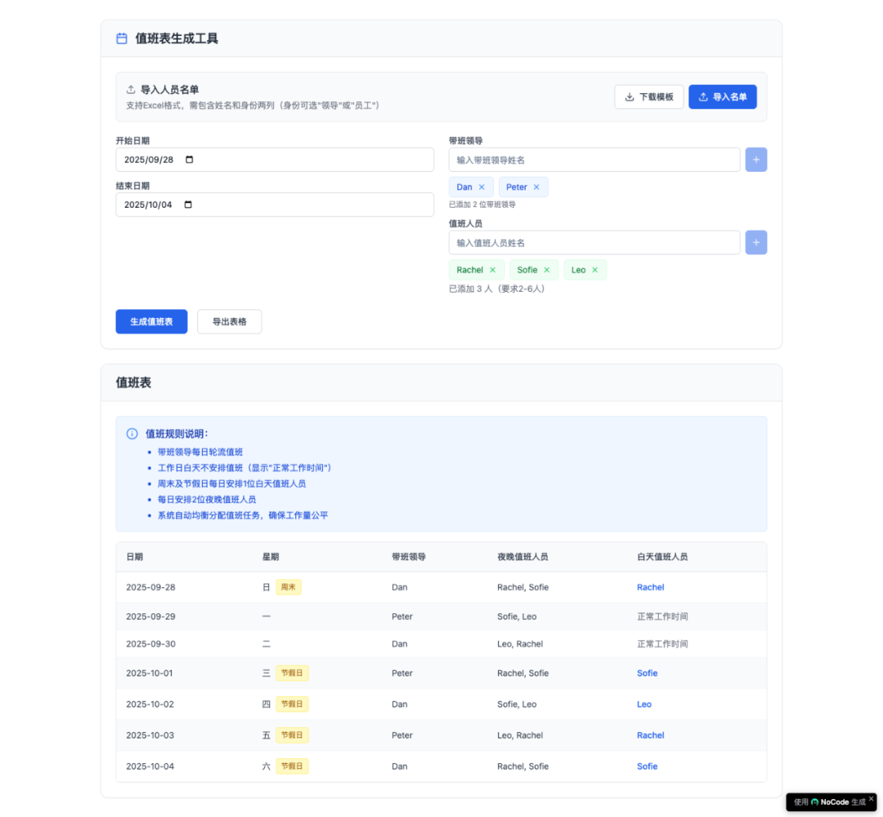Screen dimensions: 883x817
Task: Click 正常工作时间 in the 2025-09-29 row
Action: click(x=662, y=617)
